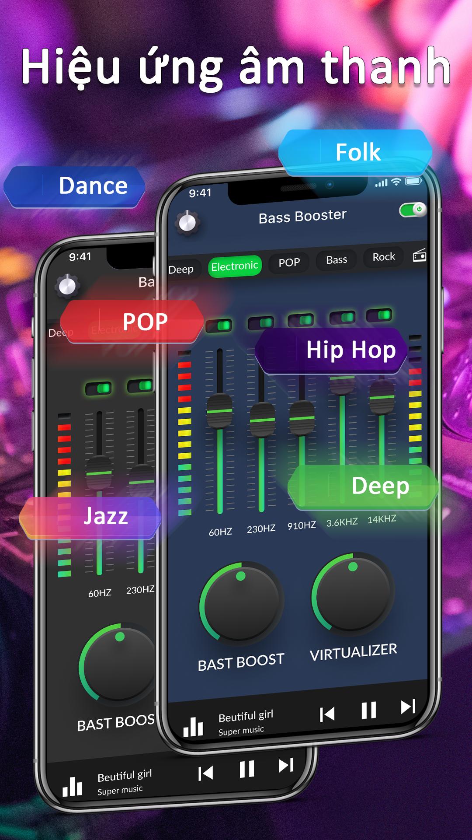Toggle the 60HZ band switch on front phone
472x840 pixels.
[219, 325]
